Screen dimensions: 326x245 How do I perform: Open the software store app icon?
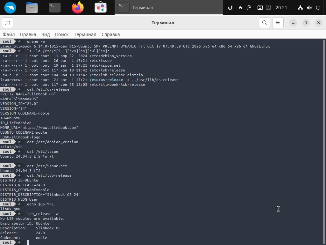(101, 8)
